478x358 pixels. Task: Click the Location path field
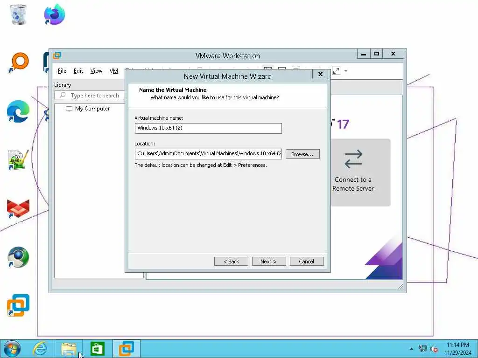208,154
